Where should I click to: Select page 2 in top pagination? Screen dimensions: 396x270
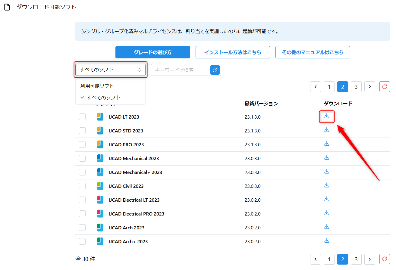(343, 87)
